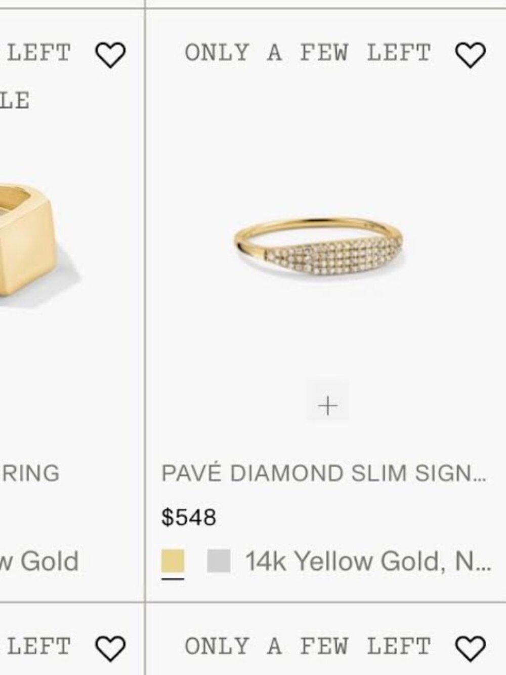Image resolution: width=506 pixels, height=675 pixels.
Task: Click the plus quick-add icon on the Pavé ring
Action: pos(328,405)
